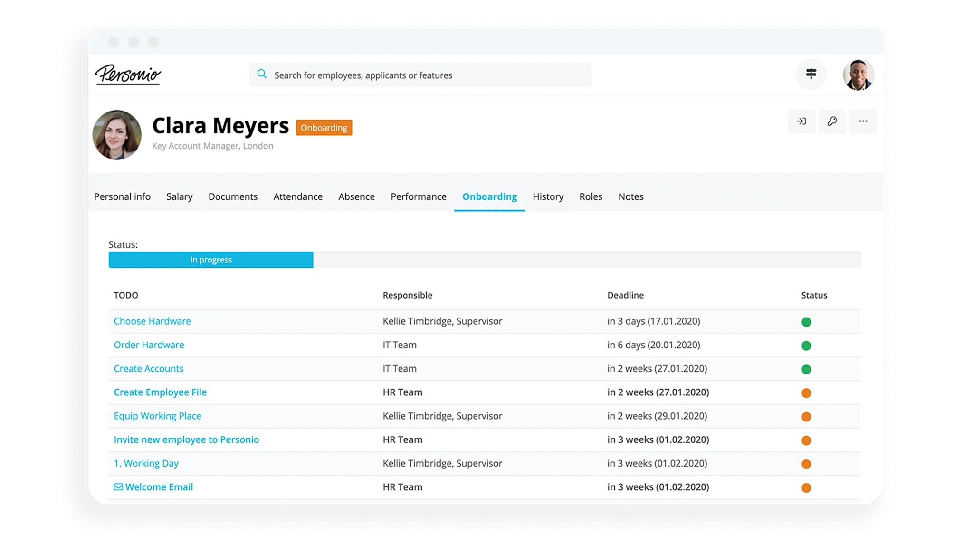Open the three-dots more options menu
The image size is (973, 542).
tap(863, 121)
